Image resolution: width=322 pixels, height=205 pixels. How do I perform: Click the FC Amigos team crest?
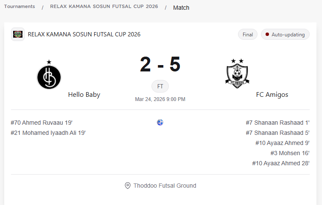pyautogui.click(x=238, y=74)
